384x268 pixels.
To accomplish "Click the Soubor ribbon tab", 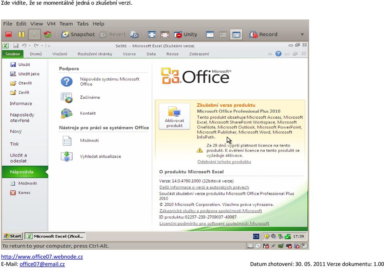I will coord(13,54).
